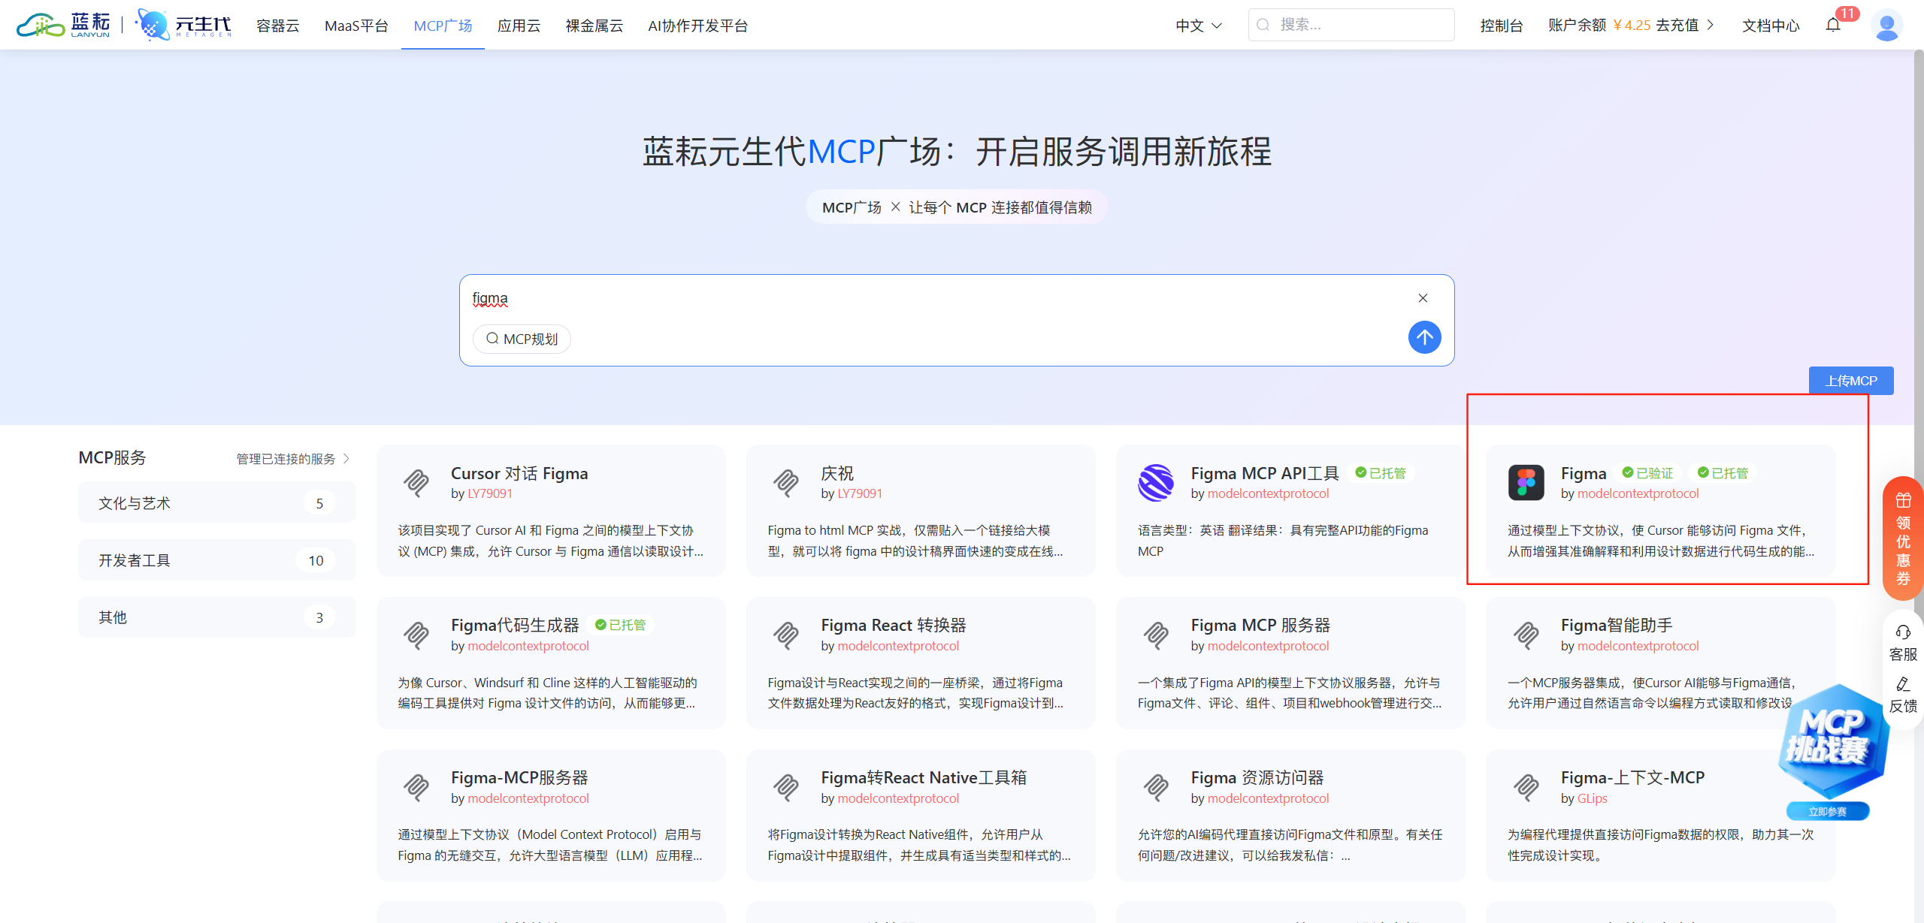Click author modelcontextprotocol on Figma MCP 服务器
The image size is (1924, 923).
pyautogui.click(x=1268, y=646)
